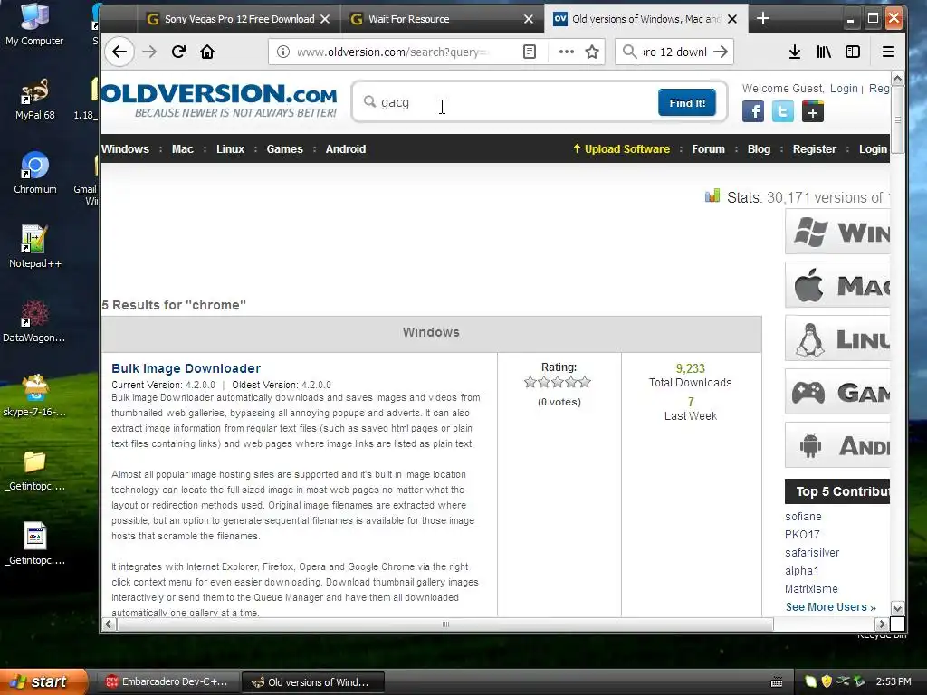
Task: Open Windows in the site nav bar
Action: [125, 149]
